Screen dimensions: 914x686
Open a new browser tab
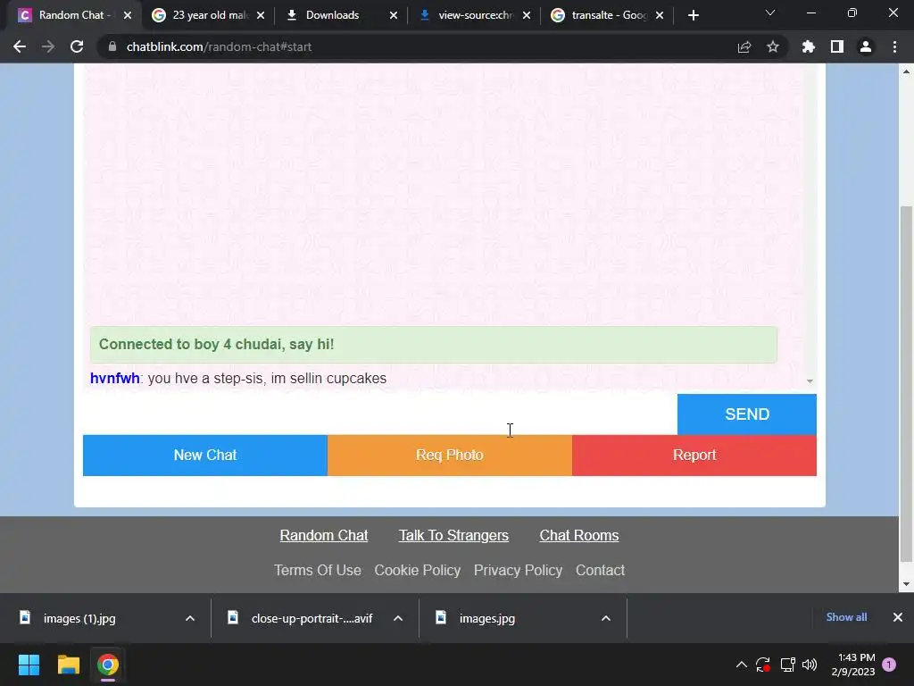pyautogui.click(x=693, y=15)
